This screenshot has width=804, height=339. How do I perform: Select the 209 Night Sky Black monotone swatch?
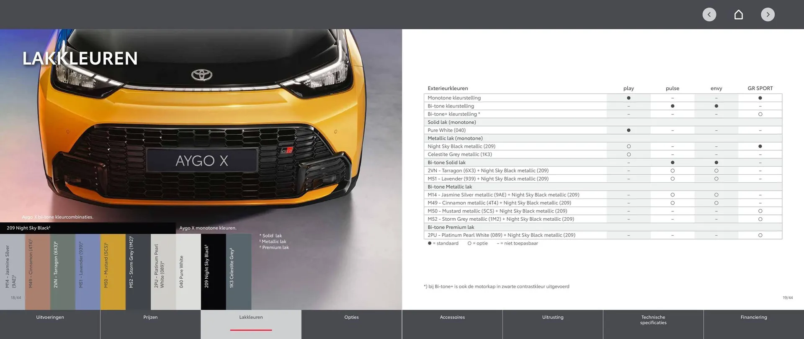214,272
